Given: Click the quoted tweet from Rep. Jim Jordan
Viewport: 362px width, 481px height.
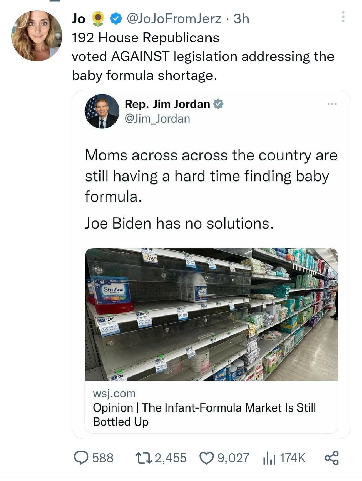Looking at the screenshot, I should coord(208,188).
